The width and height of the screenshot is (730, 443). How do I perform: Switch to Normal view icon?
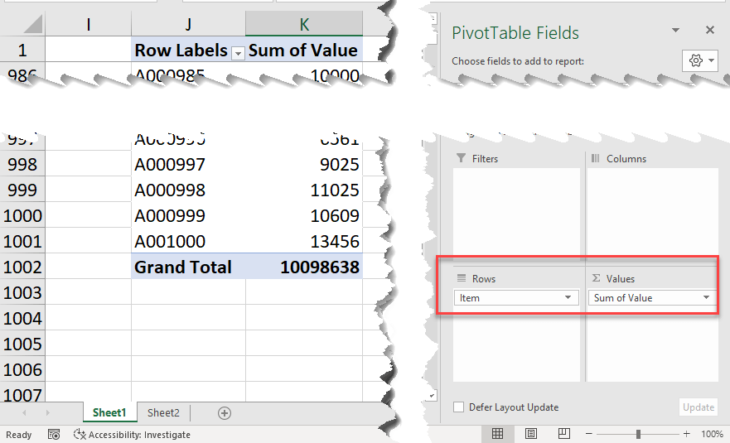(497, 434)
